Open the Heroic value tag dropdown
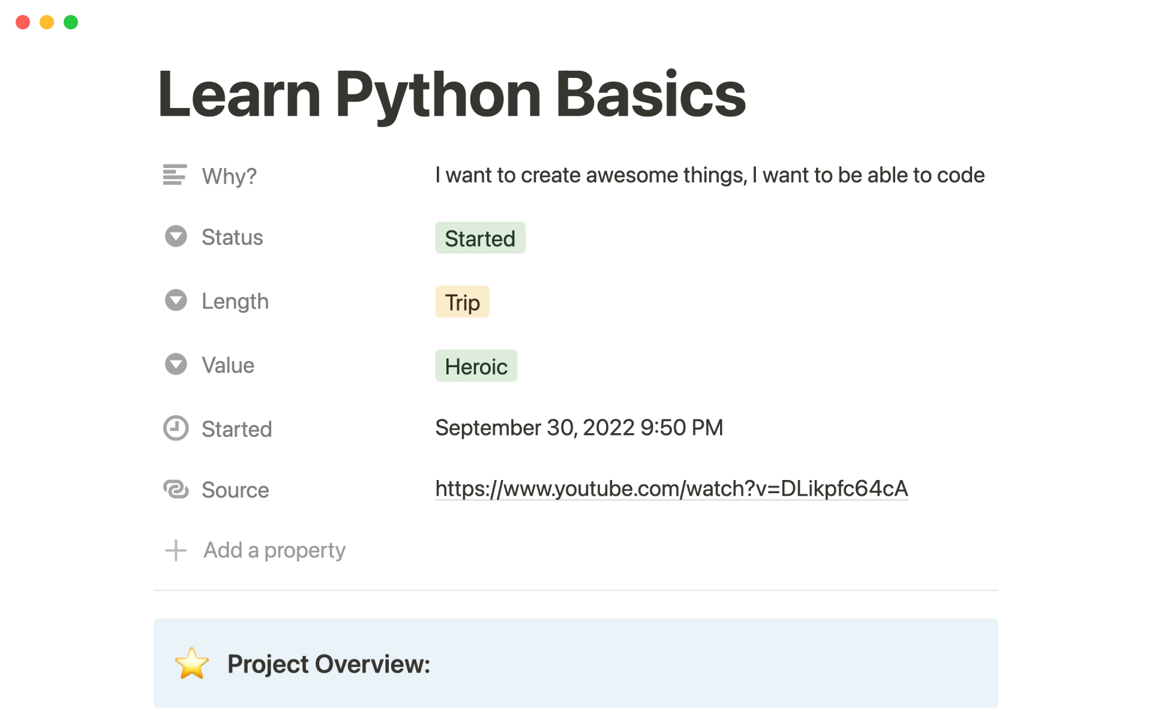The image size is (1152, 720). pyautogui.click(x=476, y=366)
